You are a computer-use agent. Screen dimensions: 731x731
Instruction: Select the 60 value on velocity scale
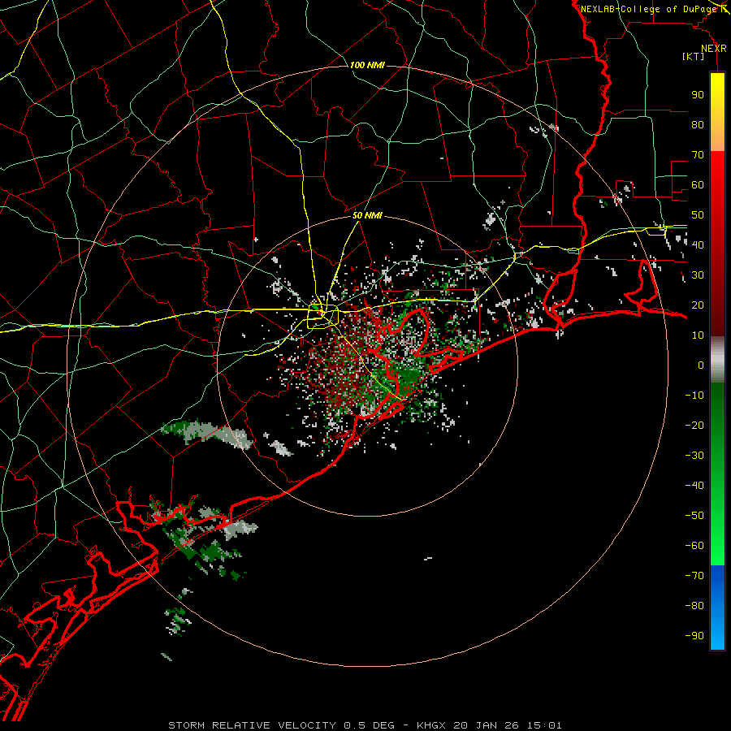point(698,185)
